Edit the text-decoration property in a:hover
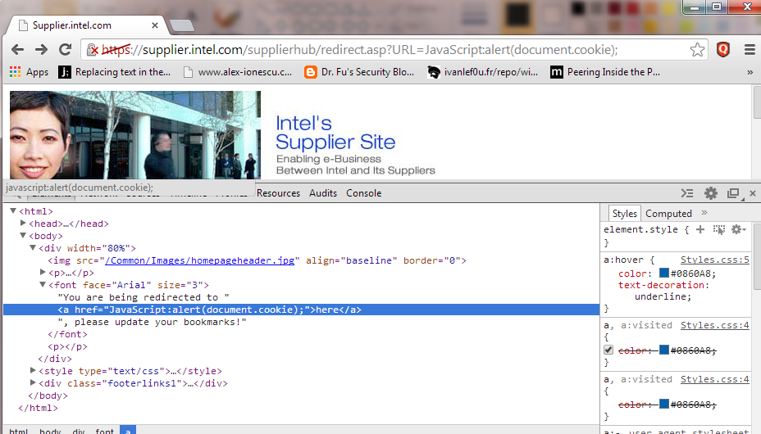 point(663,285)
